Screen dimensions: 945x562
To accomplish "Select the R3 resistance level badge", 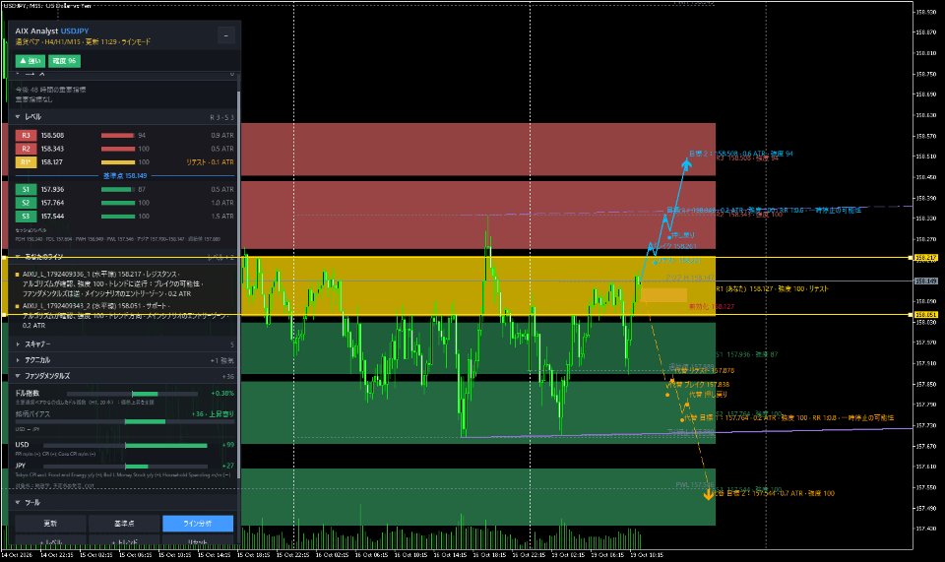I will (26, 136).
